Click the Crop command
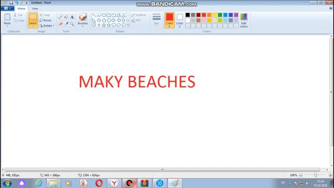The height and width of the screenshot is (188, 334). (x=44, y=15)
